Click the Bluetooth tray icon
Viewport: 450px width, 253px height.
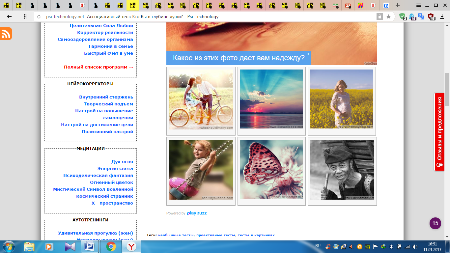(392, 246)
